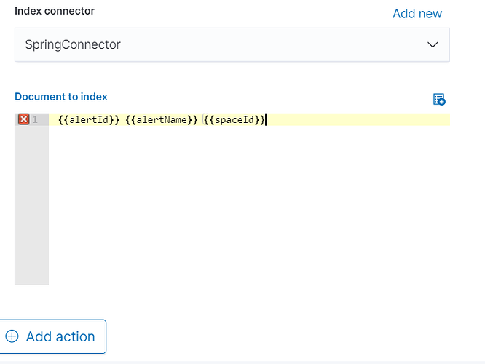Place cursor in the {{alertName}} variable
This screenshot has width=485, height=364.
click(162, 119)
